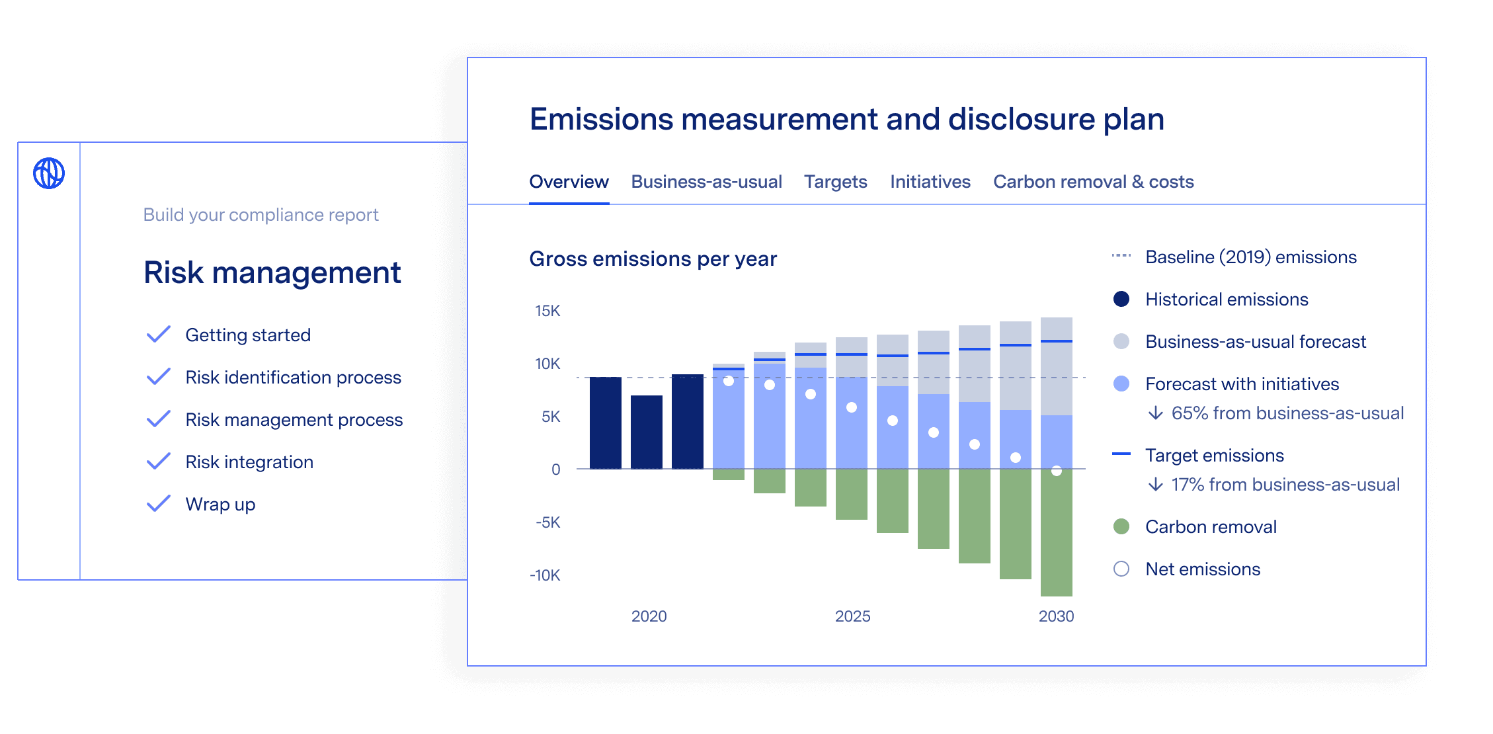The width and height of the screenshot is (1493, 734).
Task: Click the Forecast with initiatives legend dot
Action: point(1121,384)
